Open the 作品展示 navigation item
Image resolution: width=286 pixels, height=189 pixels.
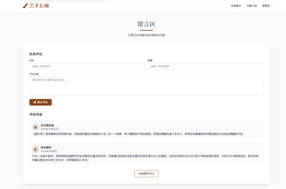[236, 6]
